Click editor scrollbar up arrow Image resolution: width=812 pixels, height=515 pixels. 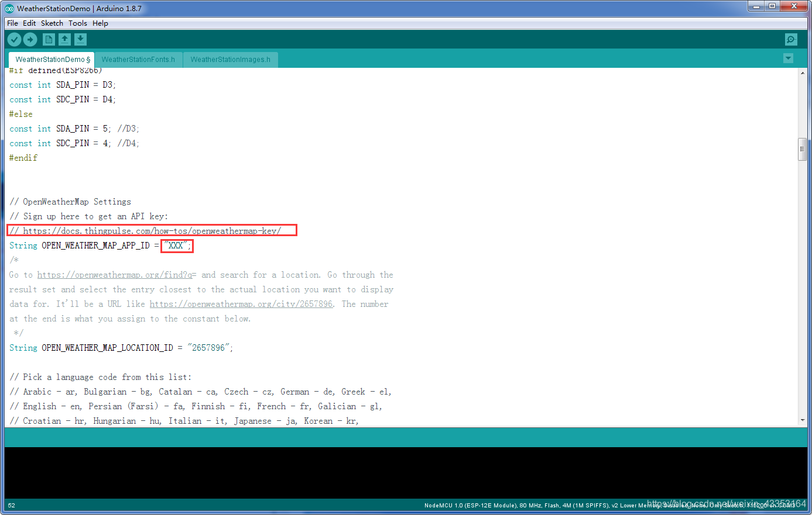(x=803, y=73)
